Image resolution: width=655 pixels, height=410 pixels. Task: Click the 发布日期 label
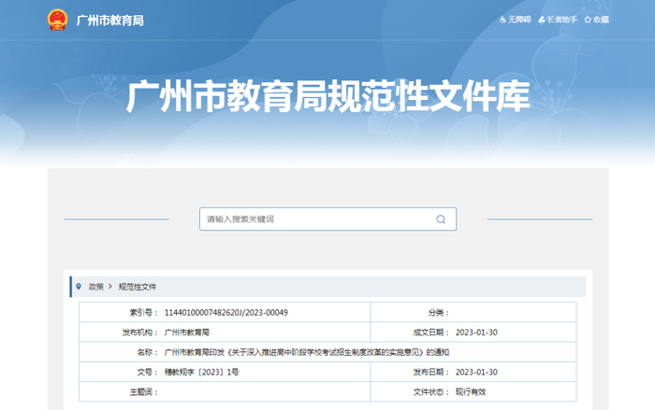click(x=430, y=372)
